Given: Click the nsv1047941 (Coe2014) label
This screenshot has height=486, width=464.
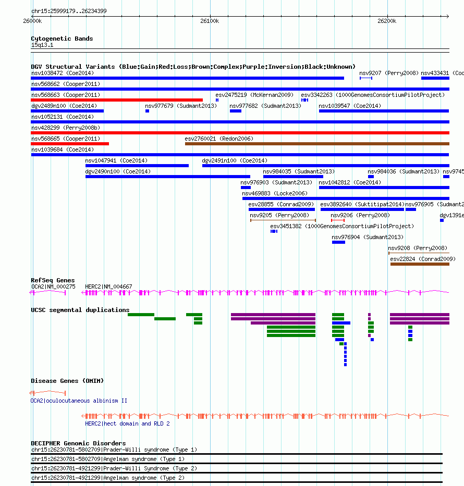Looking at the screenshot, I should [x=116, y=160].
